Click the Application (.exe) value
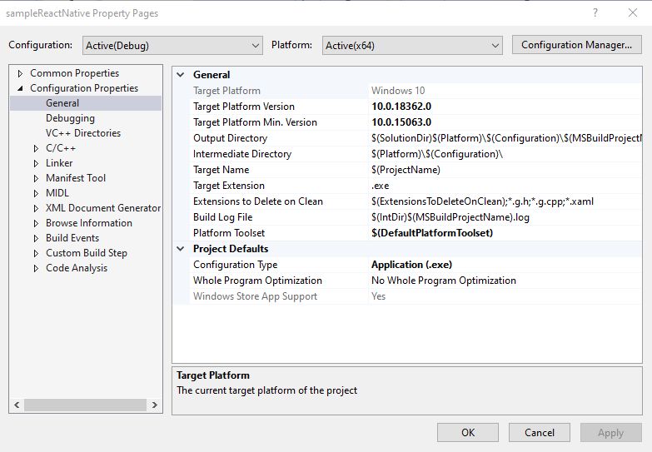652x452 pixels. click(x=411, y=265)
